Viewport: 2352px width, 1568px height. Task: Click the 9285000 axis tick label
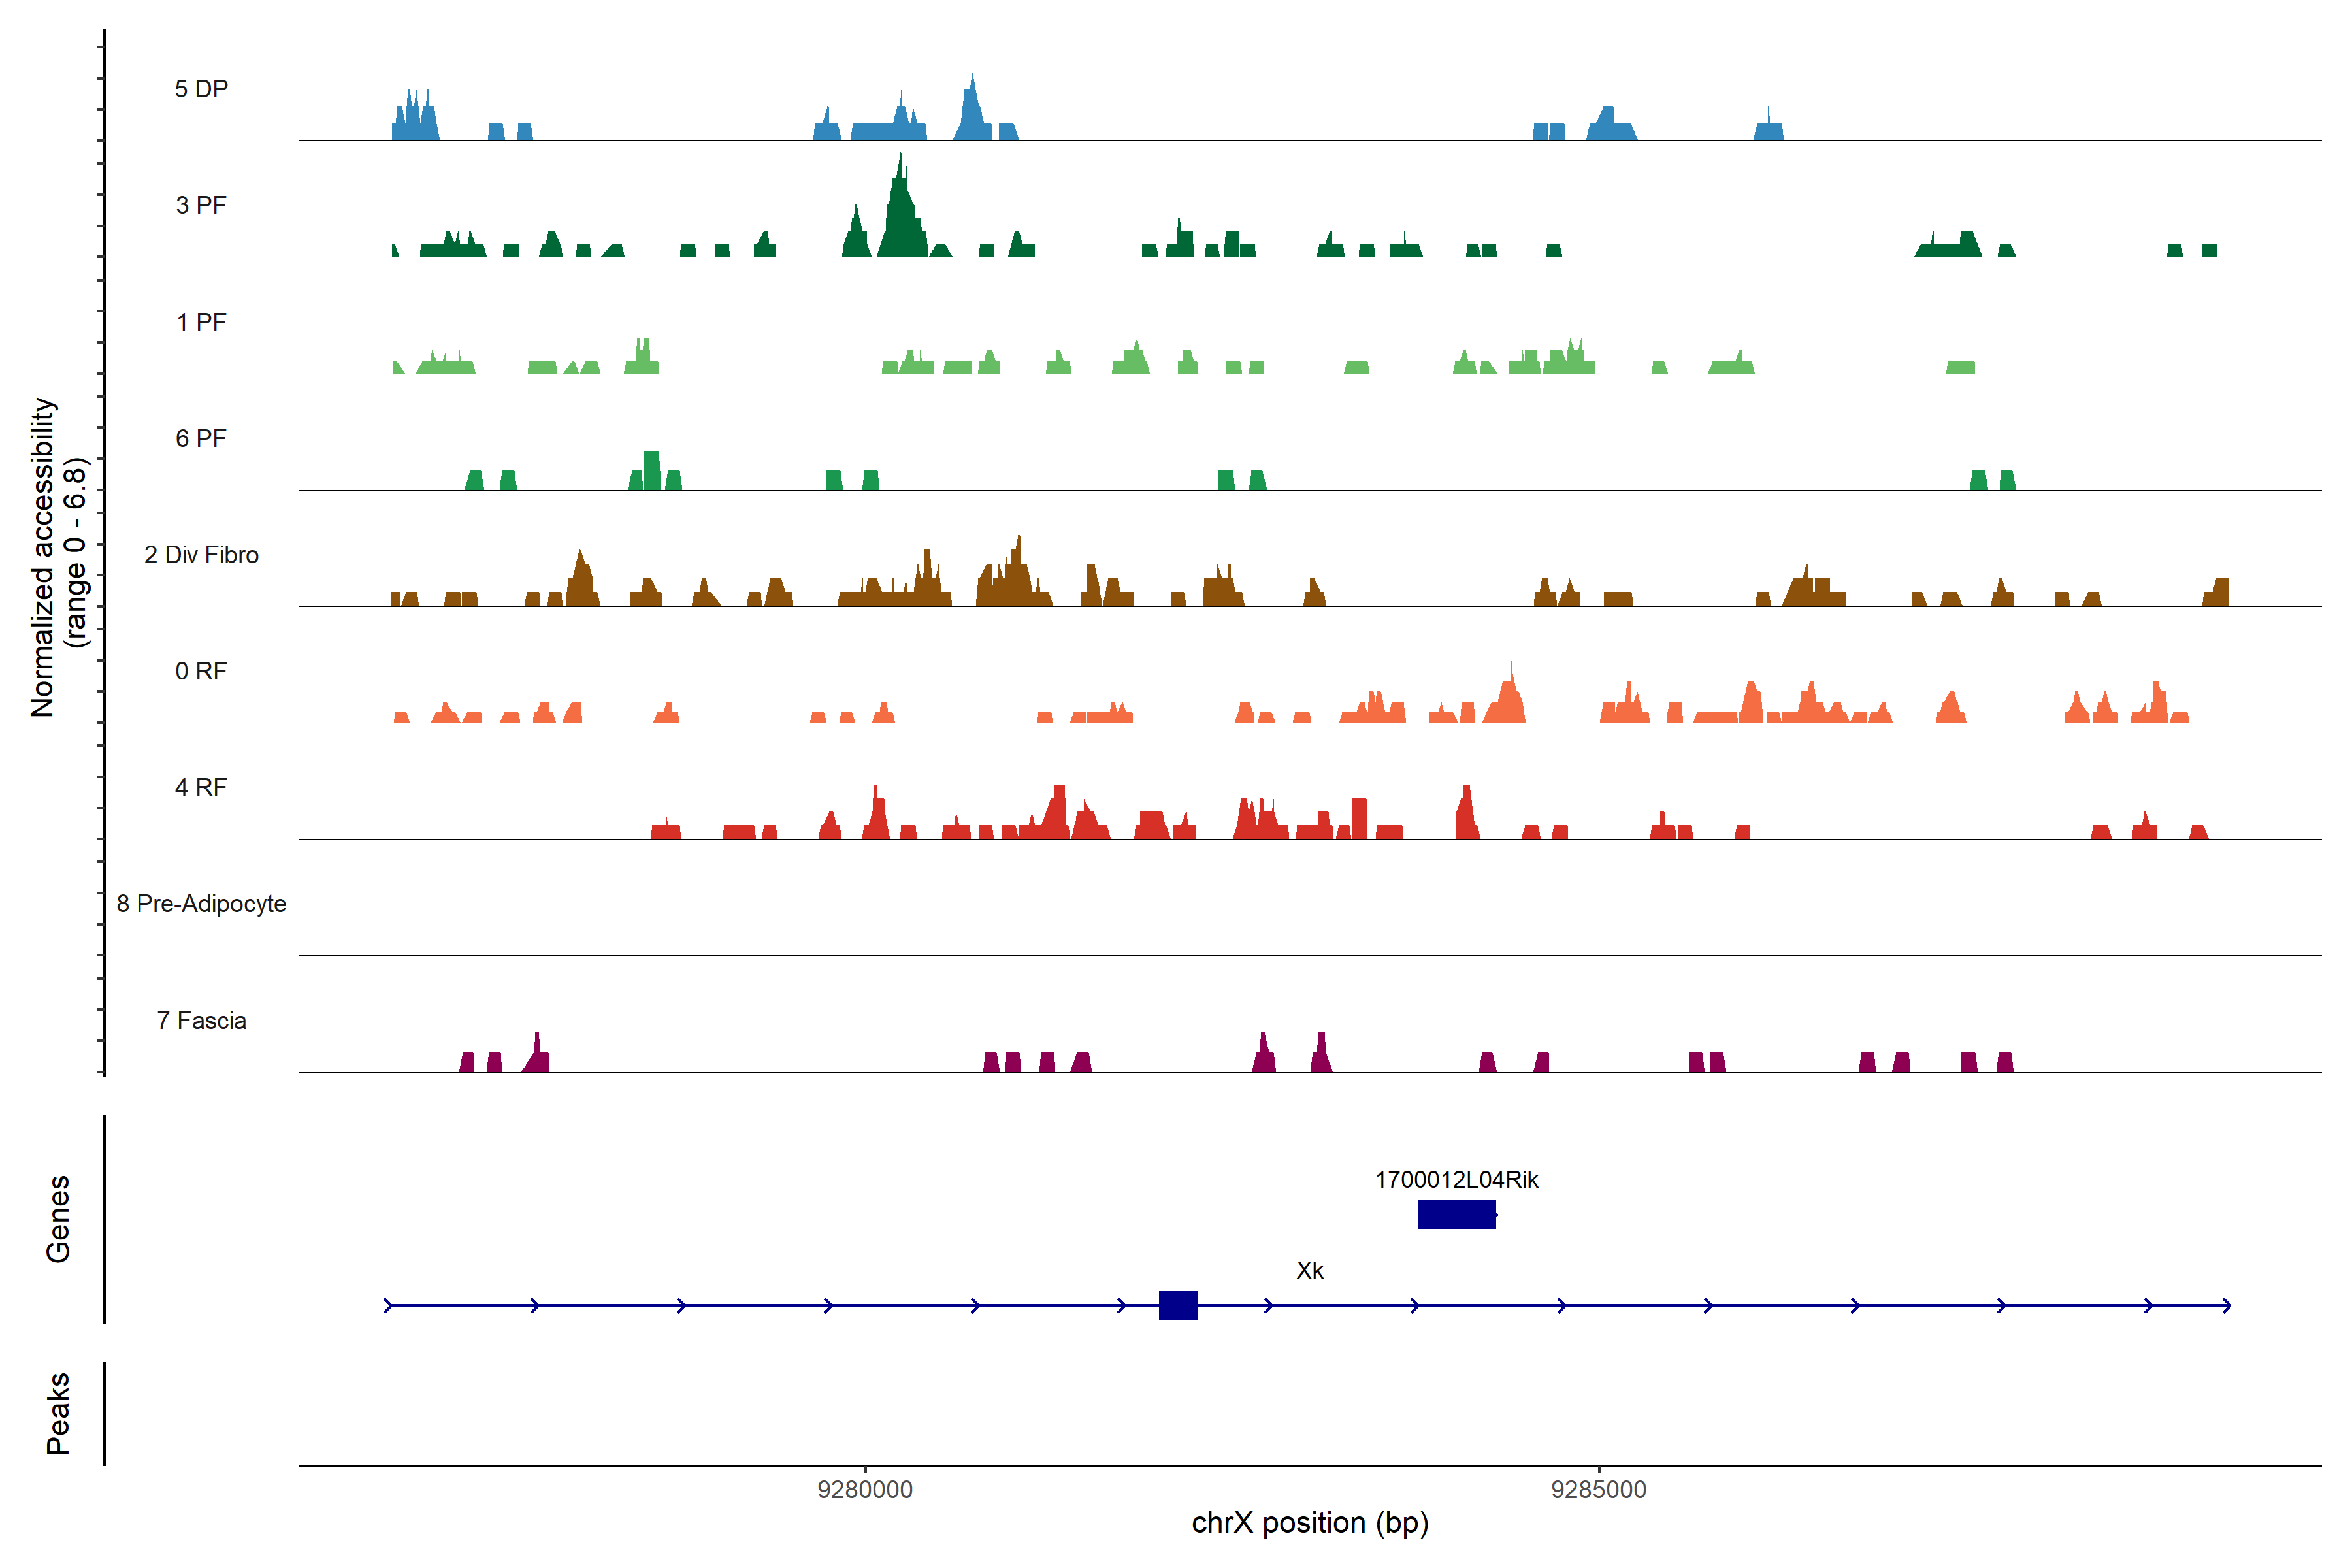pos(1598,1489)
